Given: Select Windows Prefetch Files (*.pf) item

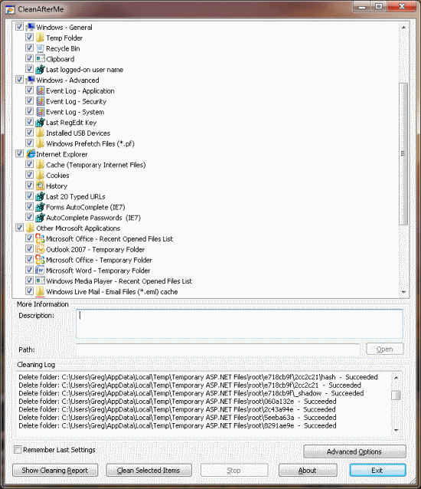Looking at the screenshot, I should [x=90, y=144].
